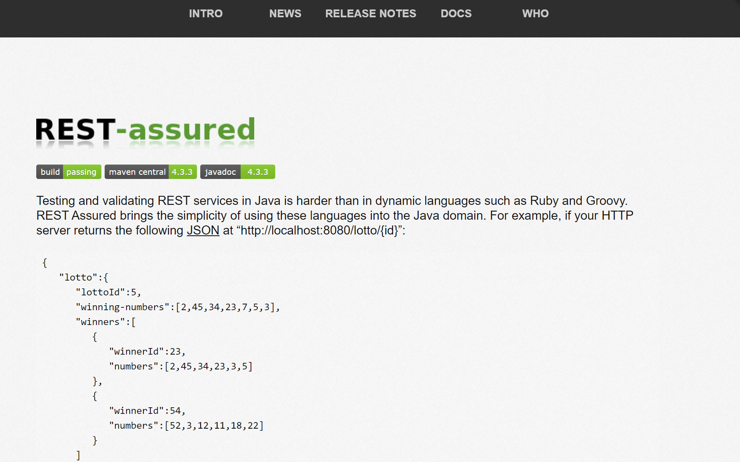Click the sentence beginning with Testing and validating
The height and width of the screenshot is (462, 740).
pos(332,201)
